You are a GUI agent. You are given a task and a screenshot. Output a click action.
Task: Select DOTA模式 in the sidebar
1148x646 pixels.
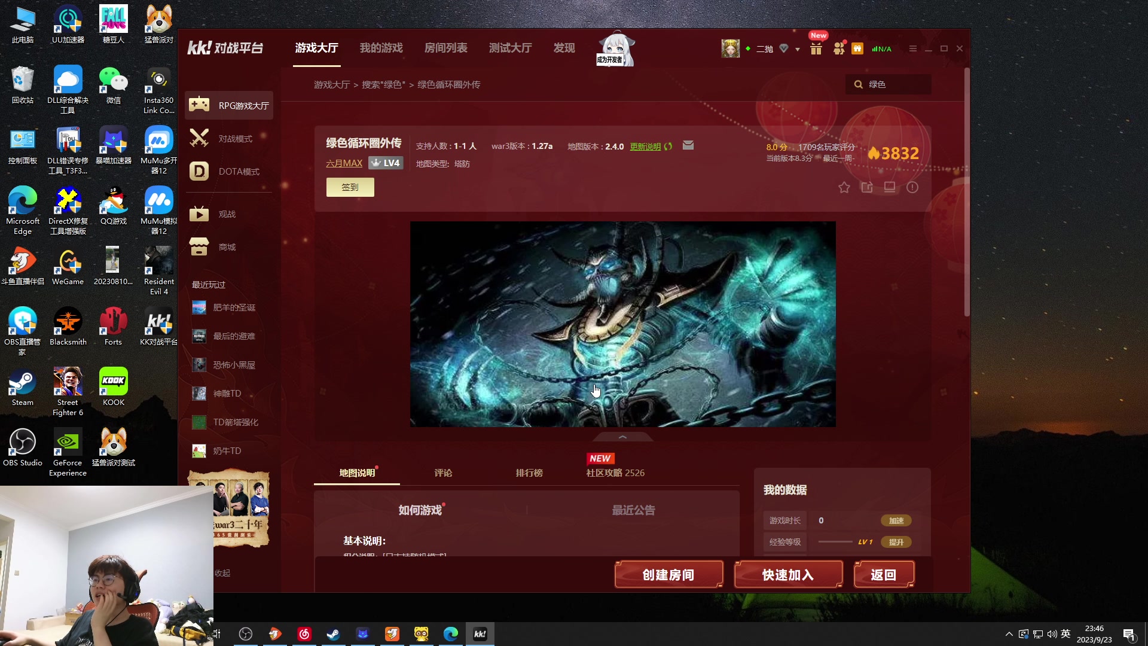tap(229, 171)
